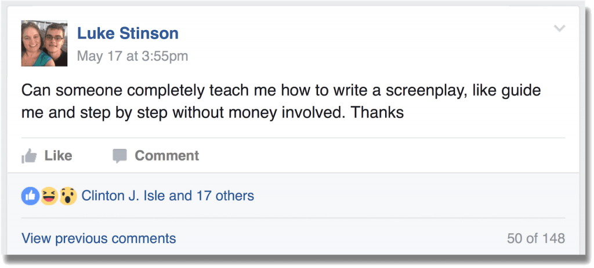Click the thumbs-up icon beside Like

29,156
